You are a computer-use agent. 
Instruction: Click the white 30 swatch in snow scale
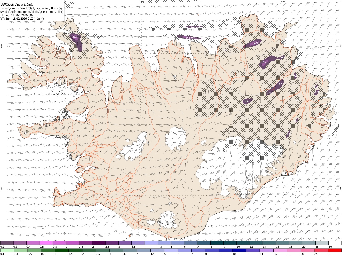coord(335,243)
